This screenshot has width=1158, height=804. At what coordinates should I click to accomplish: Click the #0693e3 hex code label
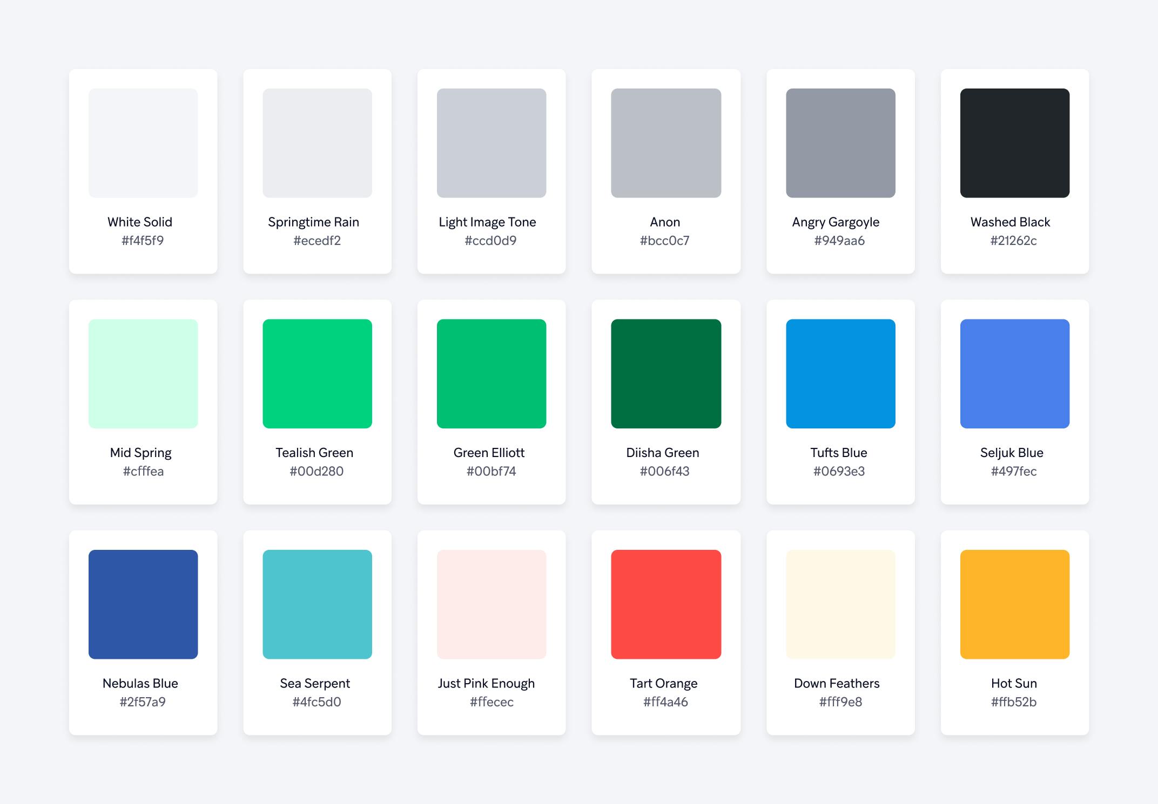[x=839, y=472]
